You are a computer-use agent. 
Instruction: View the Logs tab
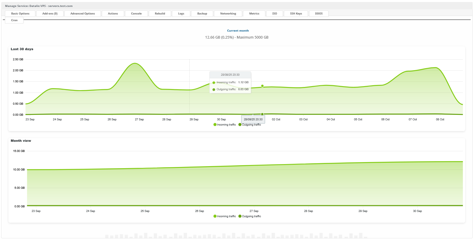pyautogui.click(x=181, y=14)
